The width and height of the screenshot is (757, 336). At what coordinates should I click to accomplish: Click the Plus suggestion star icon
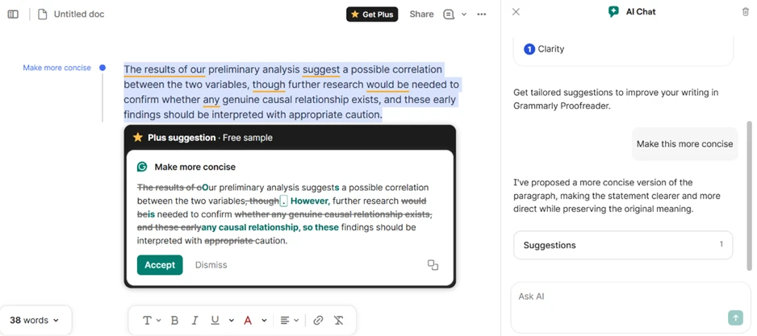(137, 138)
